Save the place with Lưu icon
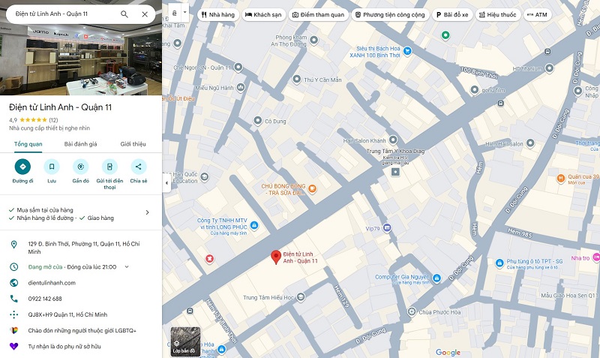Image resolution: width=600 pixels, height=358 pixels. point(52,167)
